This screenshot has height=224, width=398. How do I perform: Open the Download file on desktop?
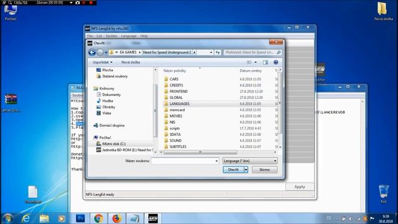pos(33,195)
